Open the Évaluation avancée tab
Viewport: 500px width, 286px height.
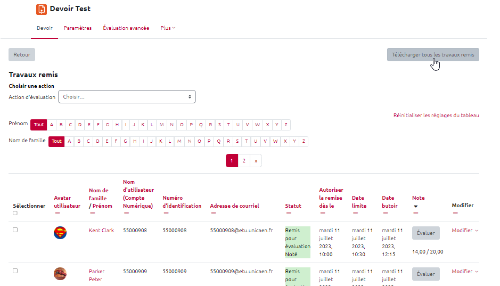pos(126,28)
